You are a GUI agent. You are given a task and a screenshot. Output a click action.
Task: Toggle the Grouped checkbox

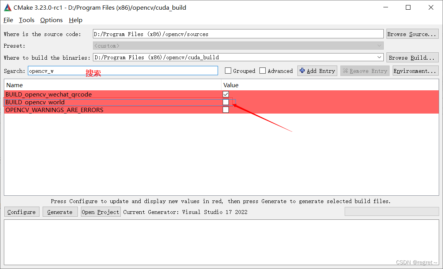[228, 71]
